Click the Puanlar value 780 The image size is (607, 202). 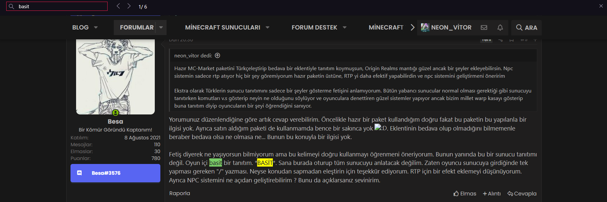pos(156,158)
